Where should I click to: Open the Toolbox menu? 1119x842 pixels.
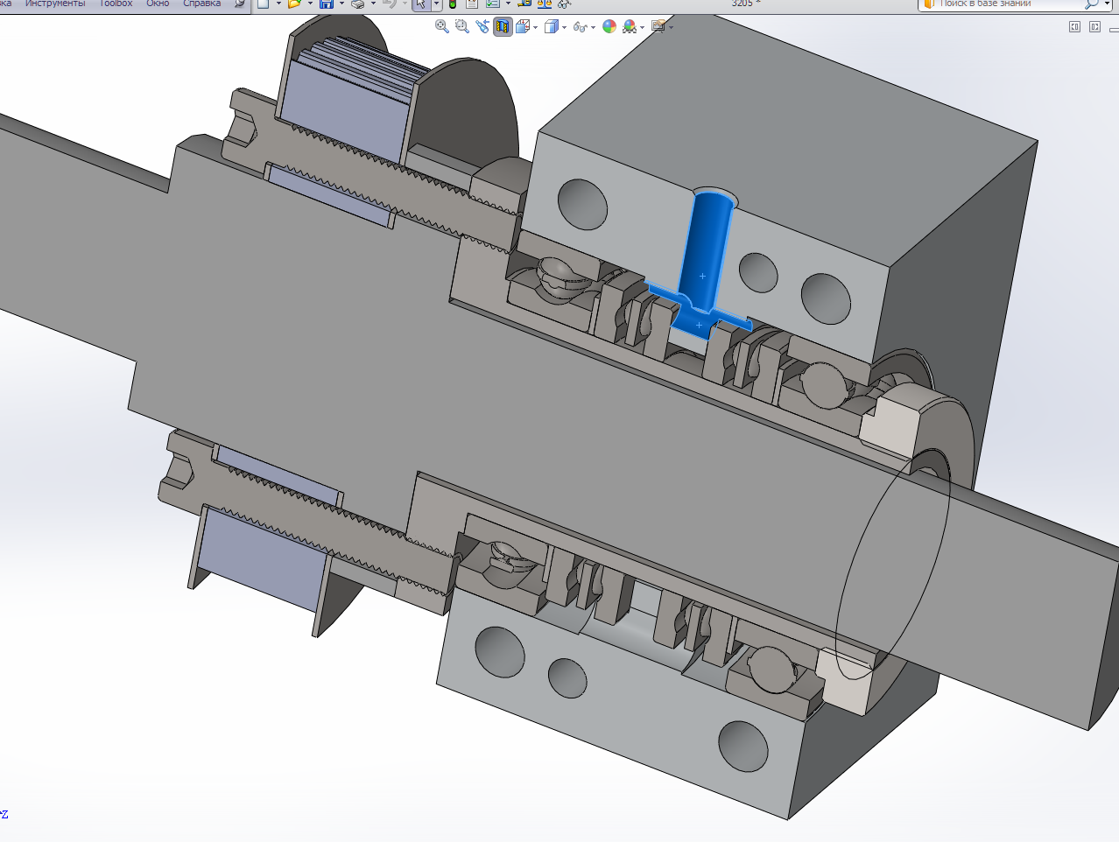116,4
